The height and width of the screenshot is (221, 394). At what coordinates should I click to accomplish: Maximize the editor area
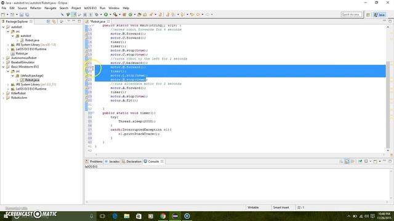pyautogui.click(x=390, y=21)
